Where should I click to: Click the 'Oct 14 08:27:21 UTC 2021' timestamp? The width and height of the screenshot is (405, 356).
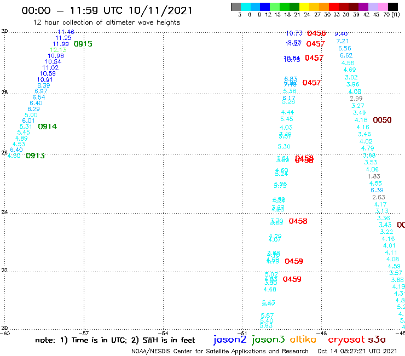(x=357, y=351)
